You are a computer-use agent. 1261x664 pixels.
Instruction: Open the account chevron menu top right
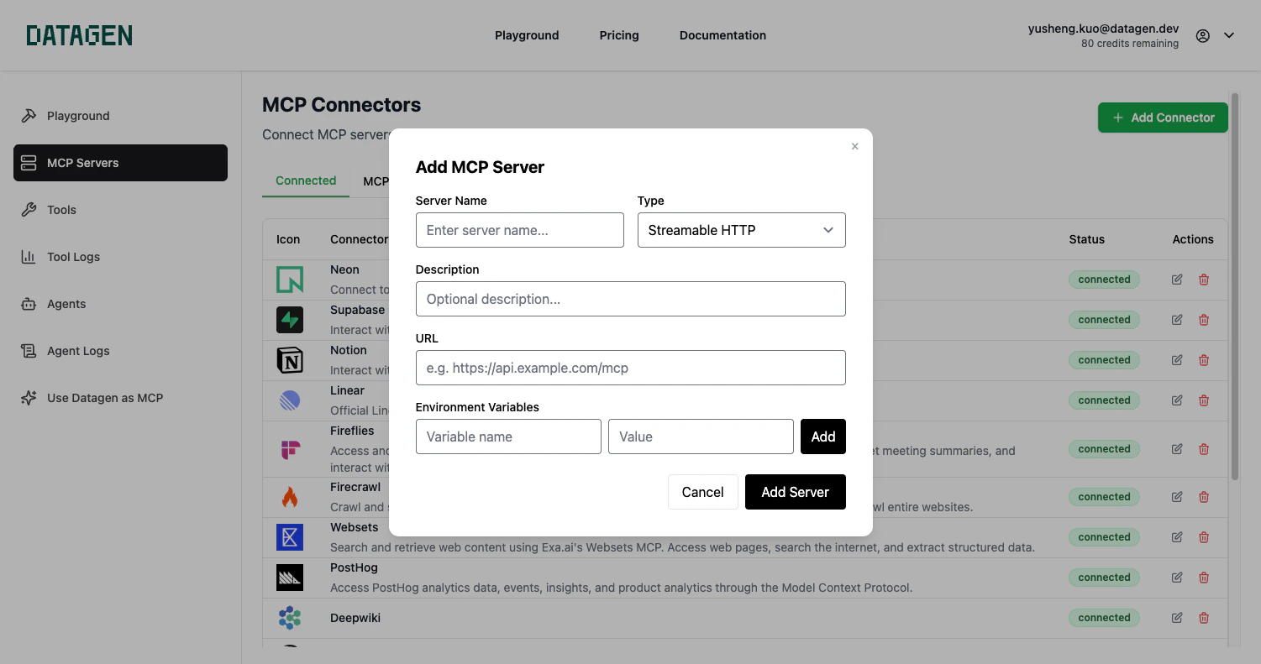1229,34
